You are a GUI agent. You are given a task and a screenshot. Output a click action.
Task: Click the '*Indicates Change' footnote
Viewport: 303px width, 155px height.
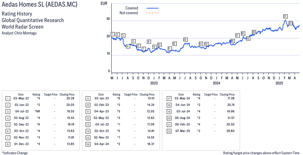click(x=15, y=153)
